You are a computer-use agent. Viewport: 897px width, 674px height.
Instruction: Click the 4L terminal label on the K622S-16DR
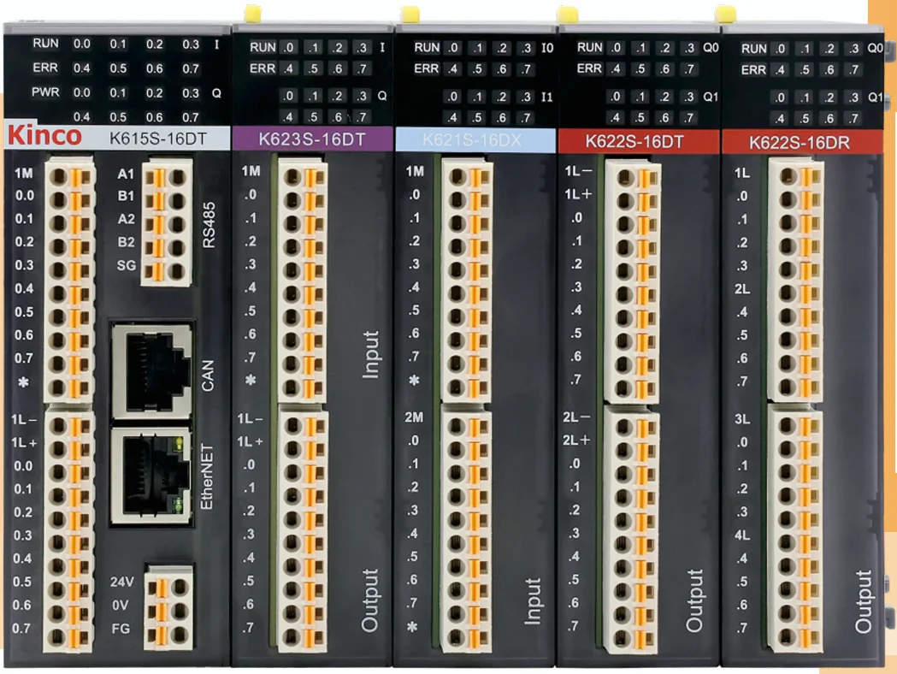tap(742, 535)
